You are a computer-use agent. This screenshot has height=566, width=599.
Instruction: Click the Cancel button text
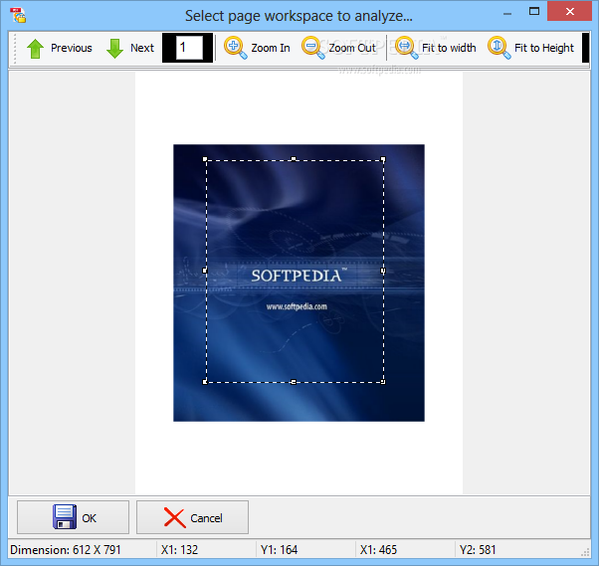(206, 518)
